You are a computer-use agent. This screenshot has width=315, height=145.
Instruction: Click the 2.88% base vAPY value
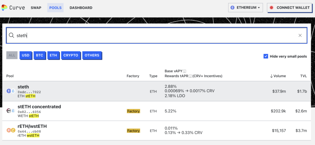[x=170, y=87]
